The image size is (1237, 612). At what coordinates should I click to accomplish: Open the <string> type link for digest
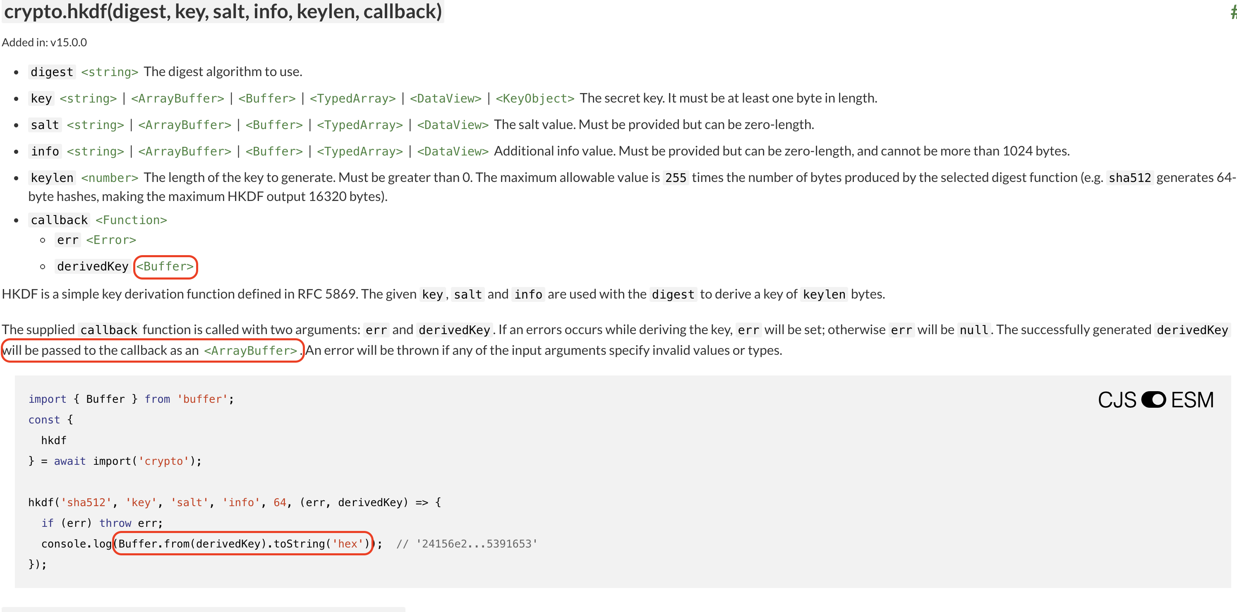[x=110, y=72]
